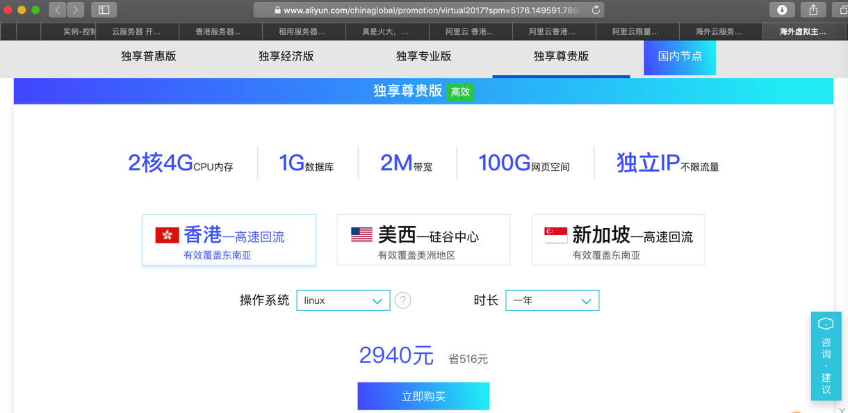Open the Safari downloads list

tap(782, 10)
